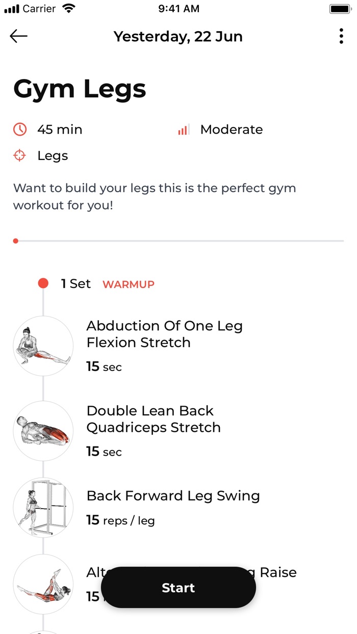Tap the Moderate difficulty bars icon
Image resolution: width=357 pixels, height=634 pixels.
click(x=183, y=129)
